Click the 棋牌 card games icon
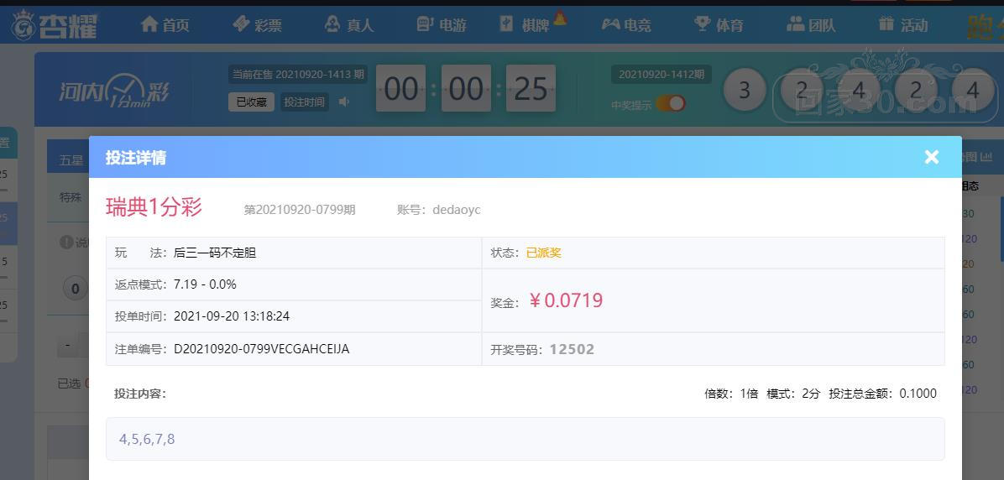This screenshot has width=1004, height=480. (x=506, y=24)
